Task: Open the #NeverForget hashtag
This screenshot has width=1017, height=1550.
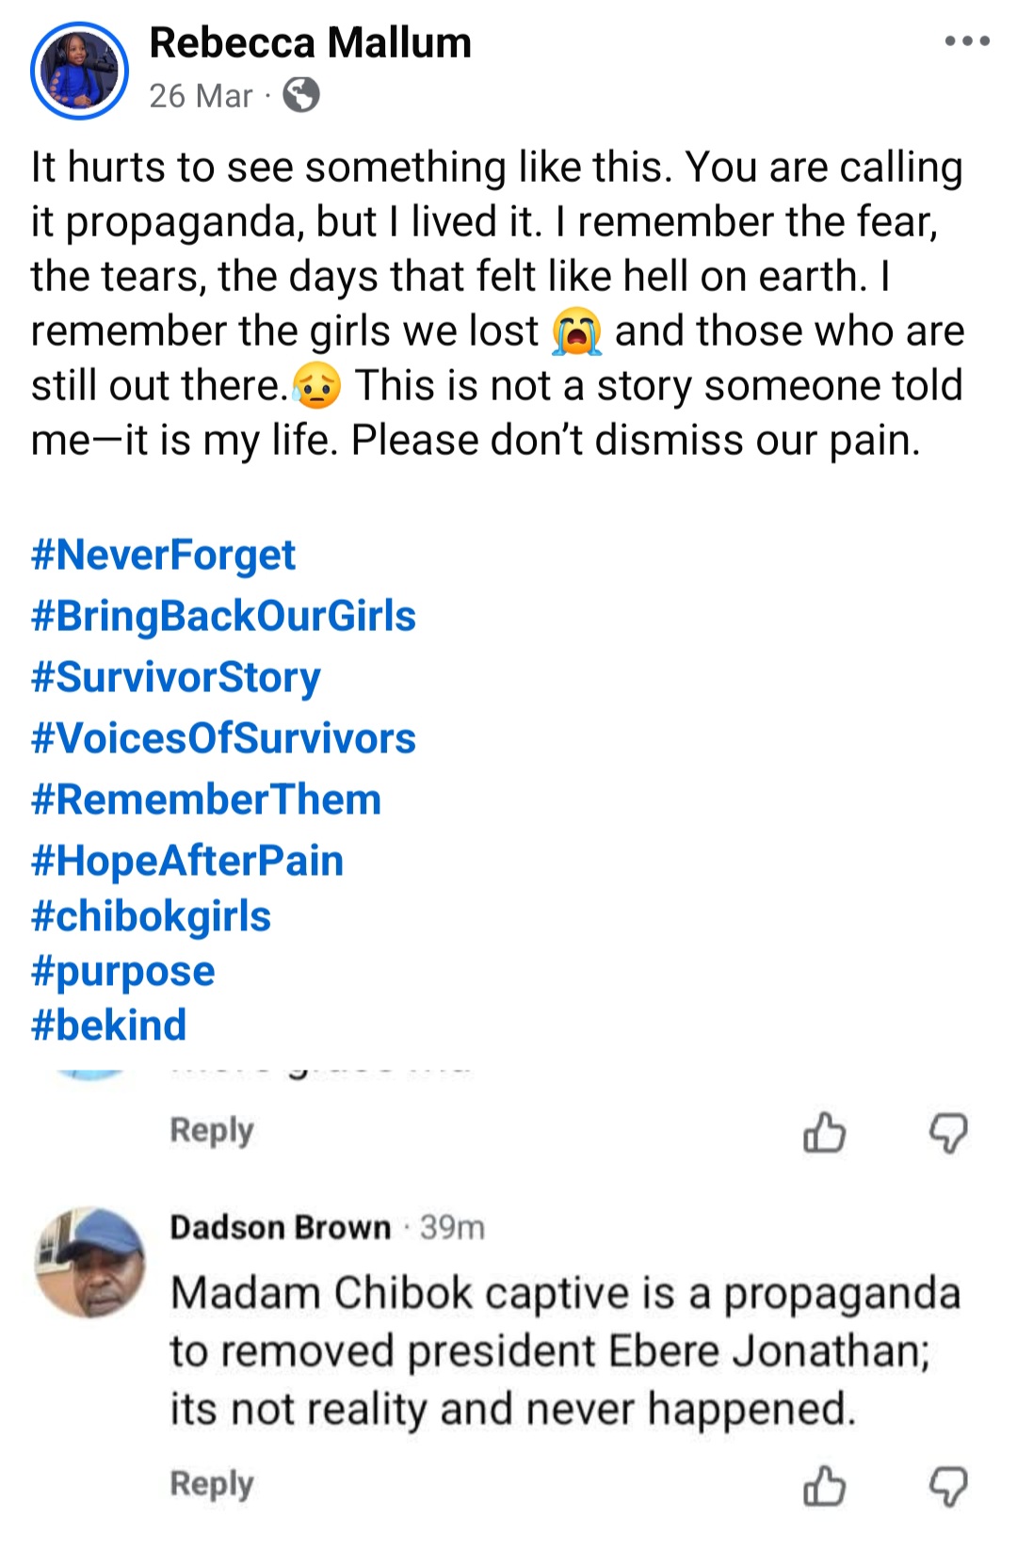Action: click(162, 556)
